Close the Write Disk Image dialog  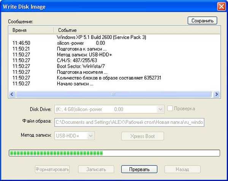point(220,6)
